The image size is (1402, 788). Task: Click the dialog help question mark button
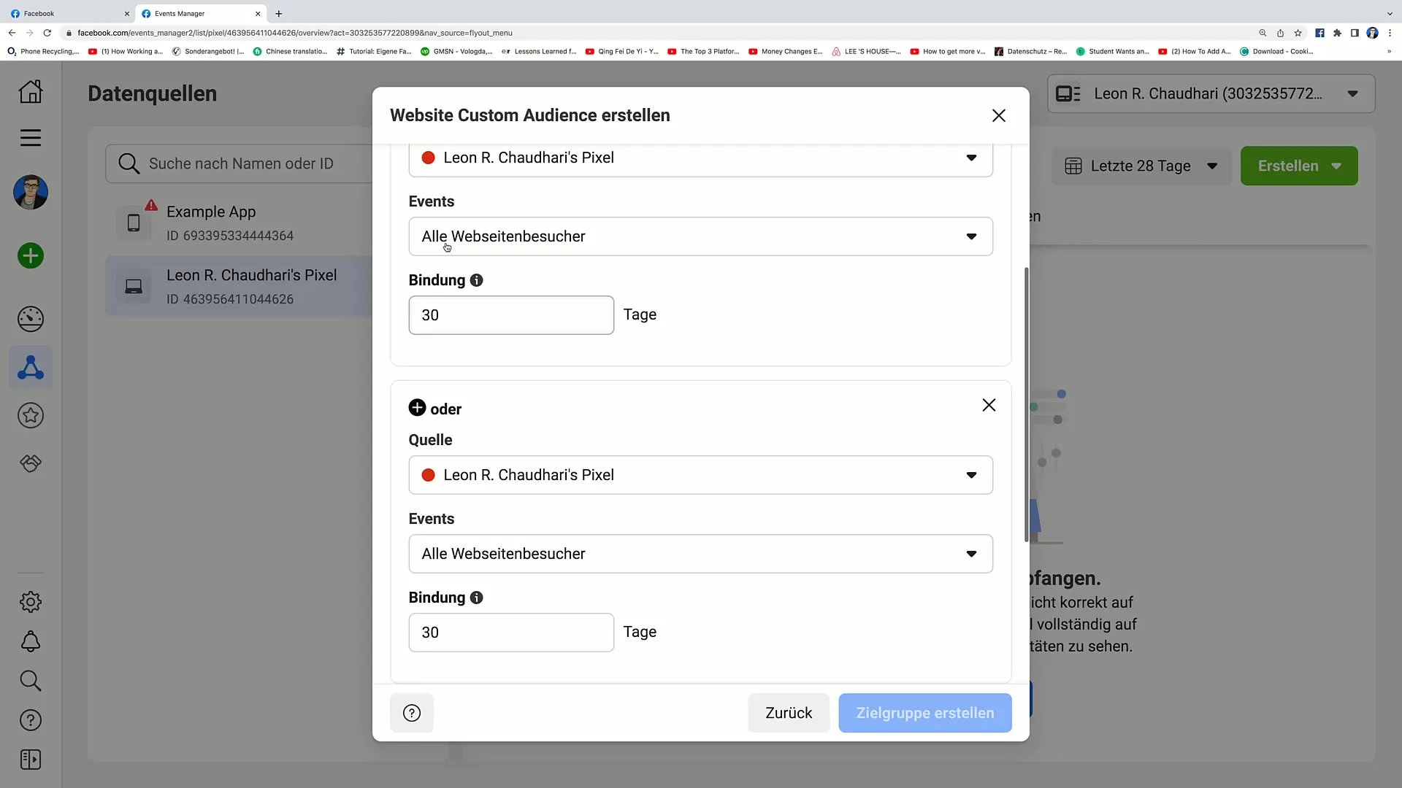412,713
